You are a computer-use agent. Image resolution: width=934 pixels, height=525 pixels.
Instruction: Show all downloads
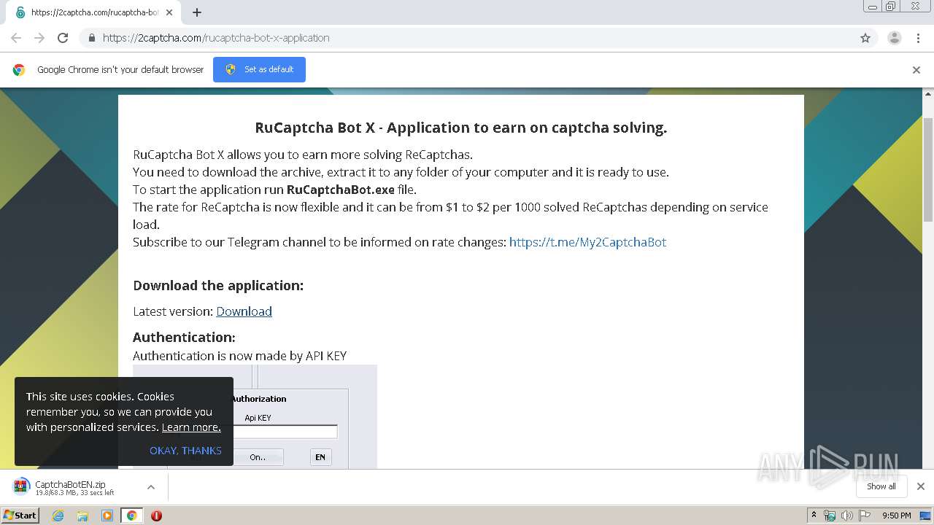881,486
